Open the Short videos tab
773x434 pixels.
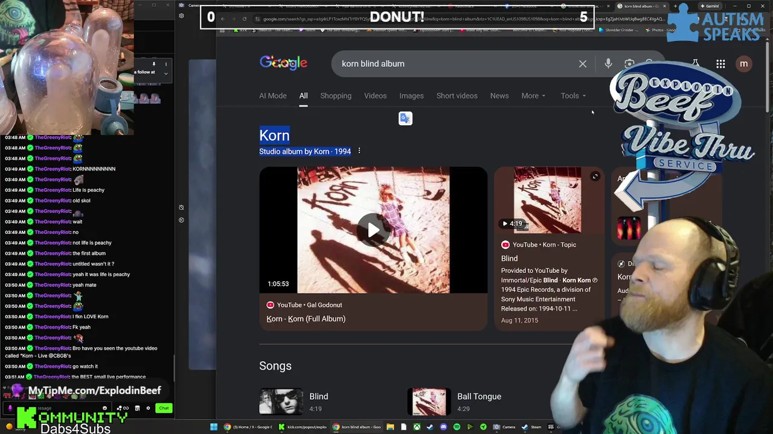(457, 96)
